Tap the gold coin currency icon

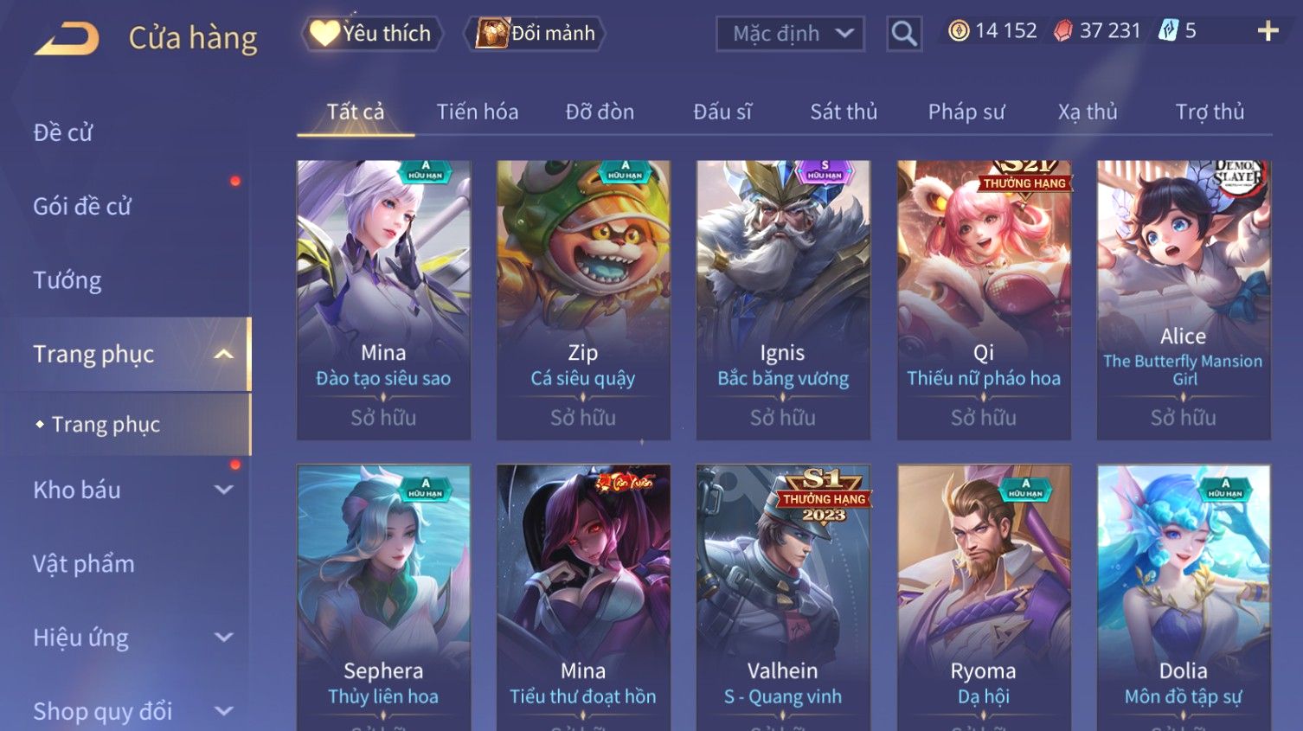959,31
